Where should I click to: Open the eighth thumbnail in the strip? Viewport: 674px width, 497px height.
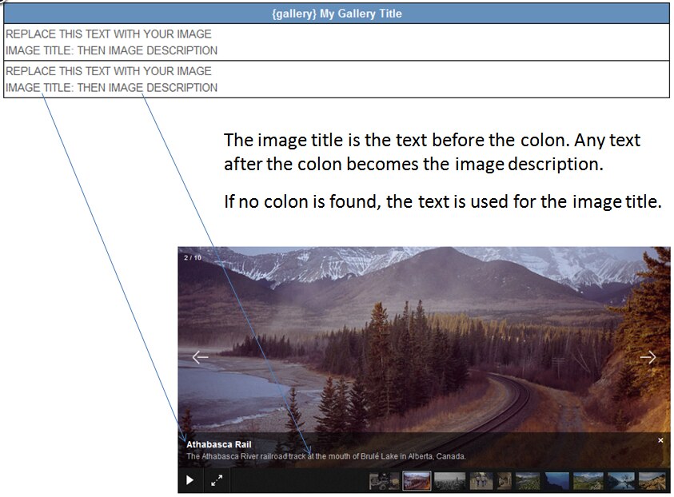[588, 480]
